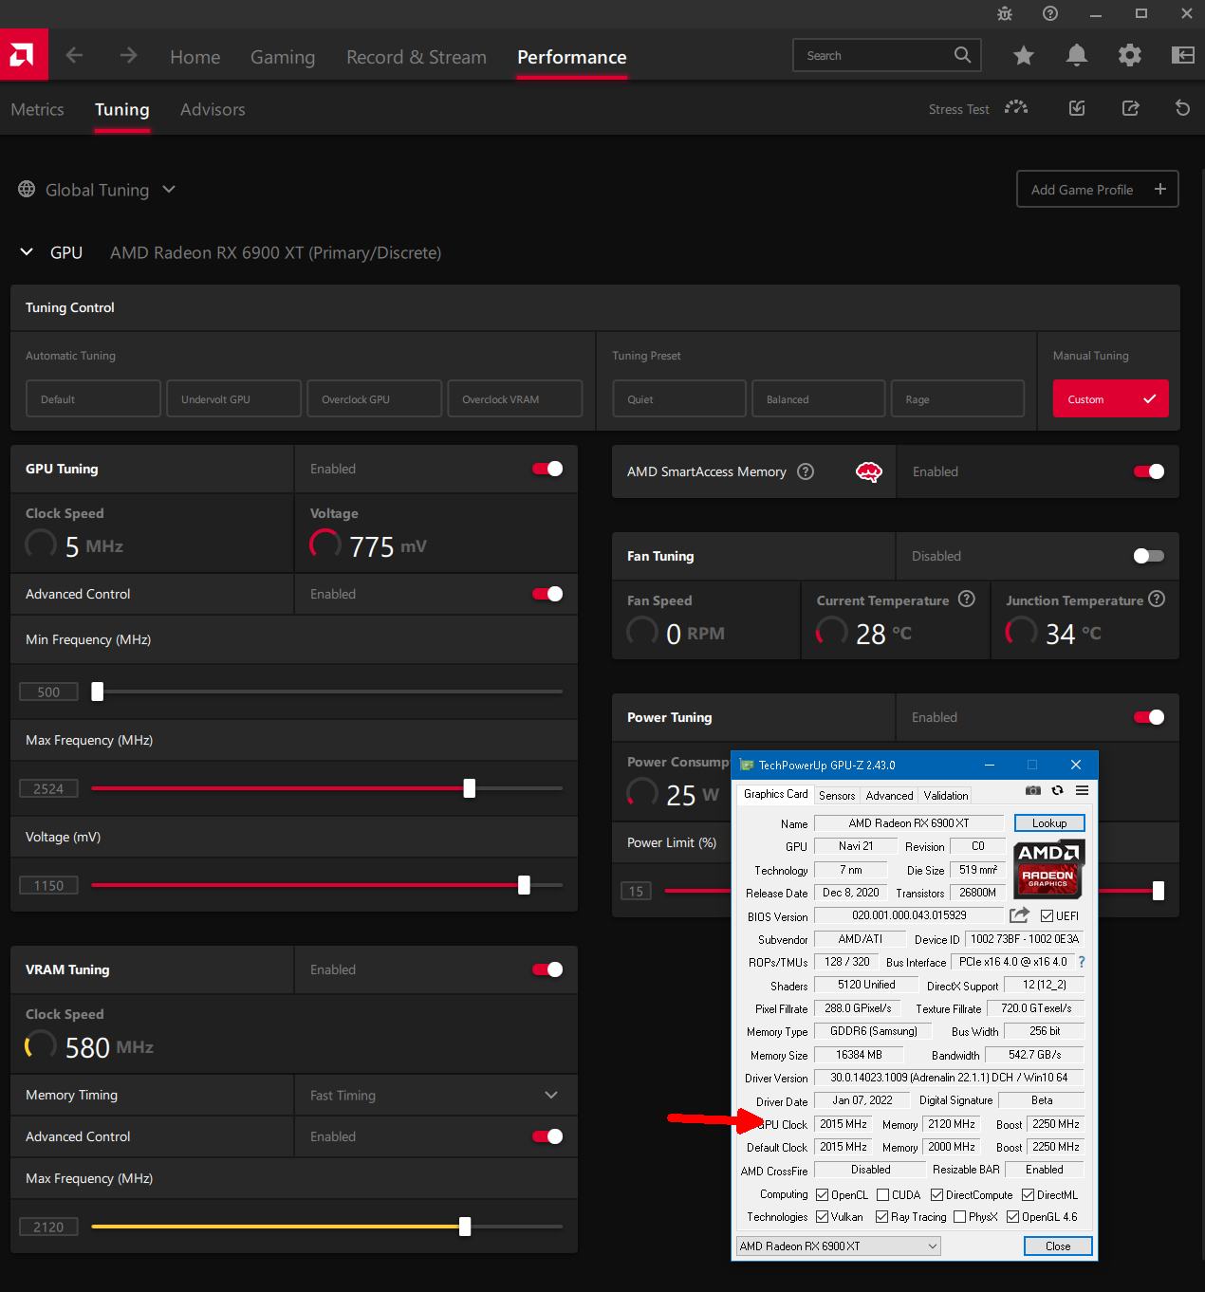The height and width of the screenshot is (1292, 1205).
Task: Switch to GPU-Z Sensors tab
Action: (x=837, y=795)
